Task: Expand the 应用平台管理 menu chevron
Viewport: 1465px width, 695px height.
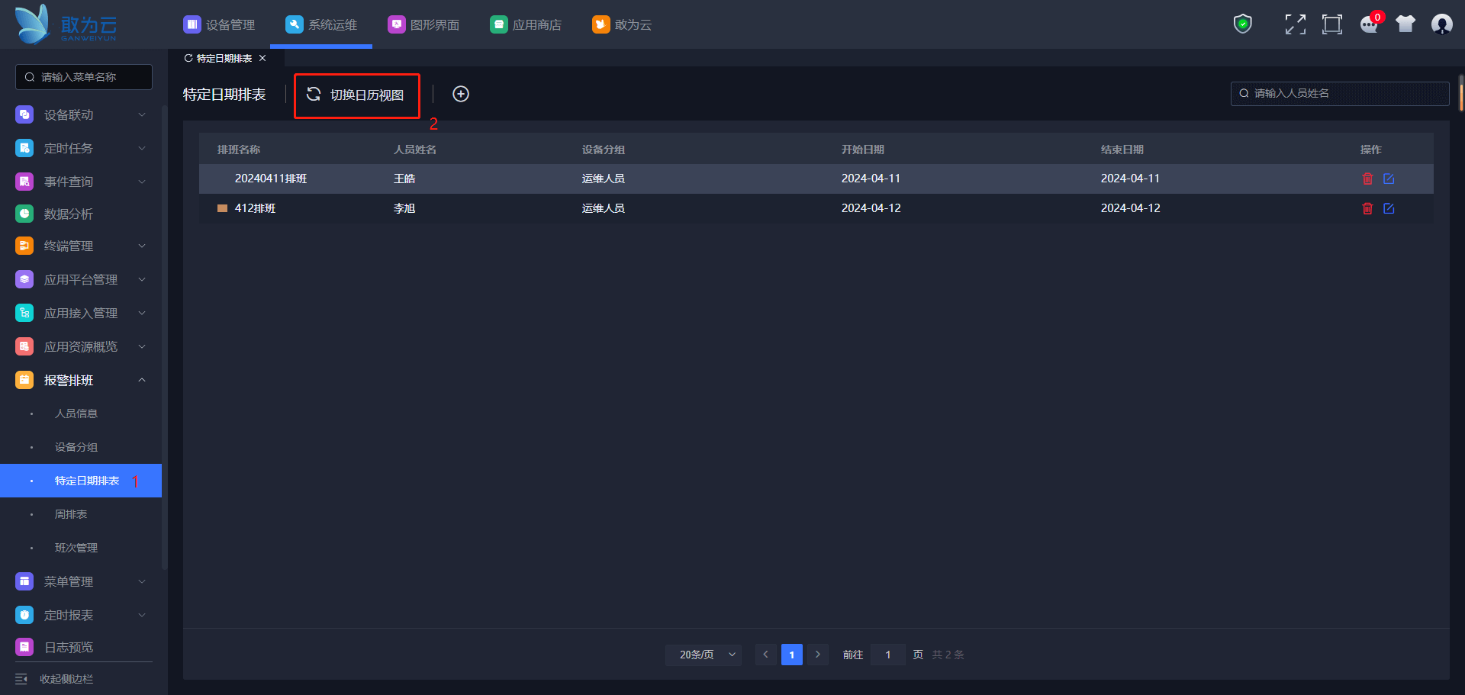Action: tap(142, 279)
